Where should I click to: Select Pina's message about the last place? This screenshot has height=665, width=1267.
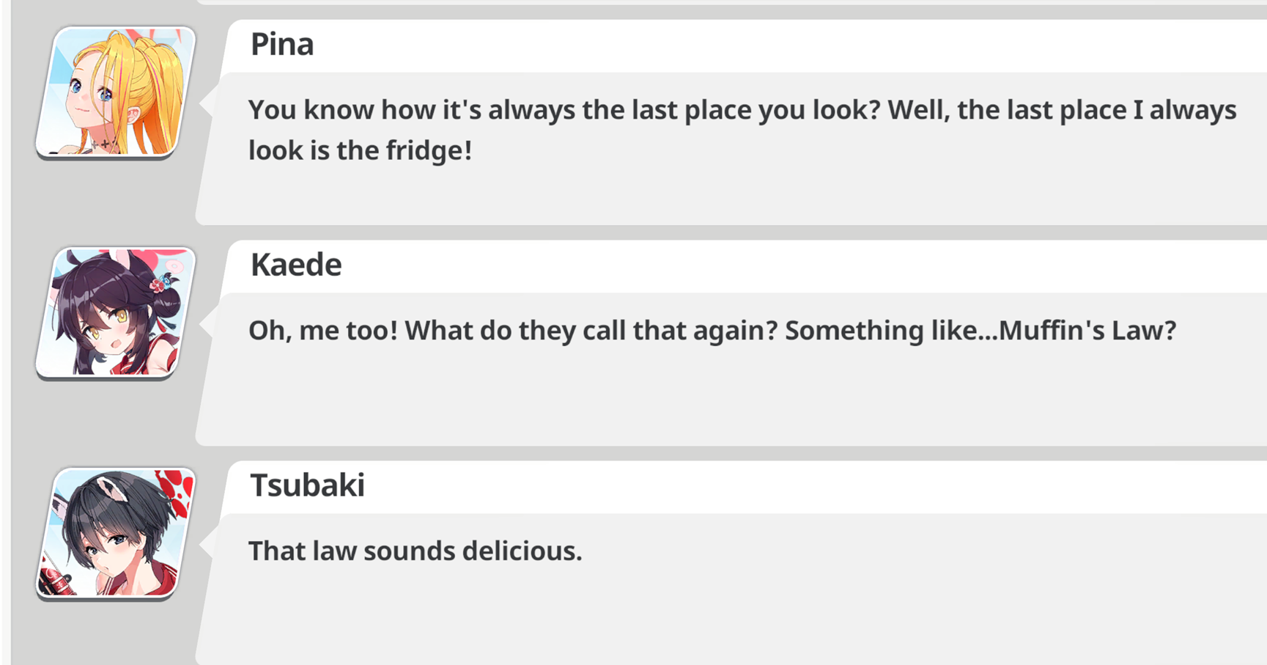click(x=742, y=130)
